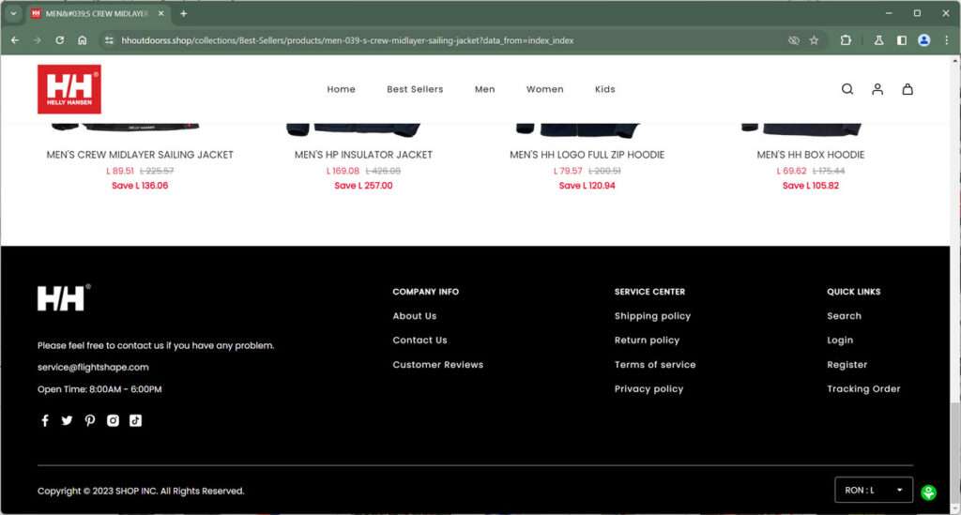Visit the Pinterest social icon in footer
Viewport: 961px width, 515px height.
pyautogui.click(x=90, y=420)
